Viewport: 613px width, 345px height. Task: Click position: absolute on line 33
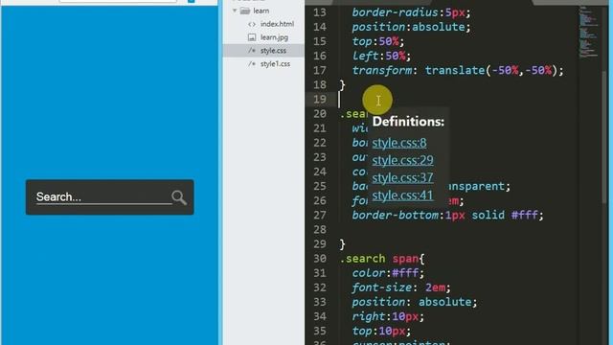[x=414, y=302]
